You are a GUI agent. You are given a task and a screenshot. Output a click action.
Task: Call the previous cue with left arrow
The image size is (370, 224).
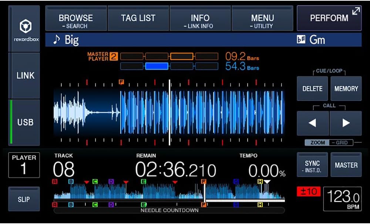pos(312,123)
